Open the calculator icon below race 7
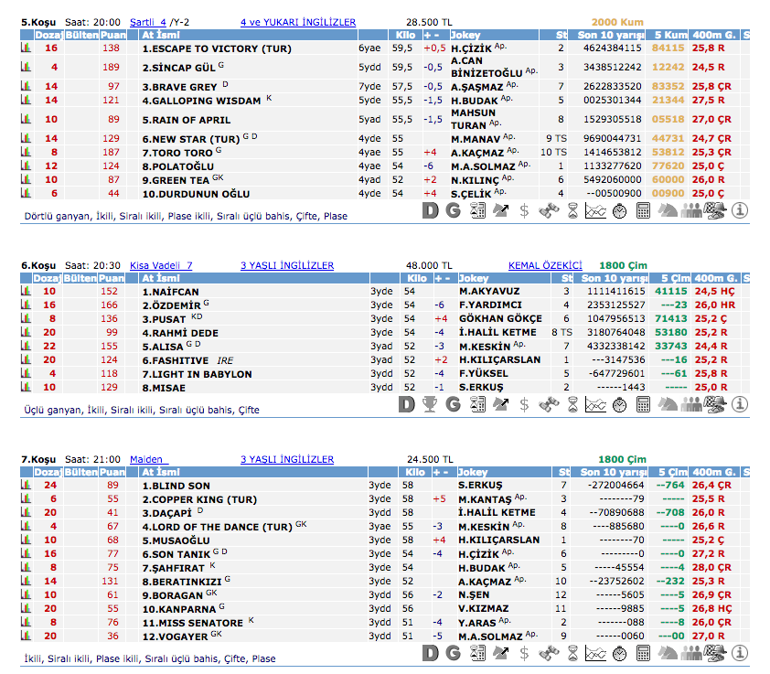 643,653
